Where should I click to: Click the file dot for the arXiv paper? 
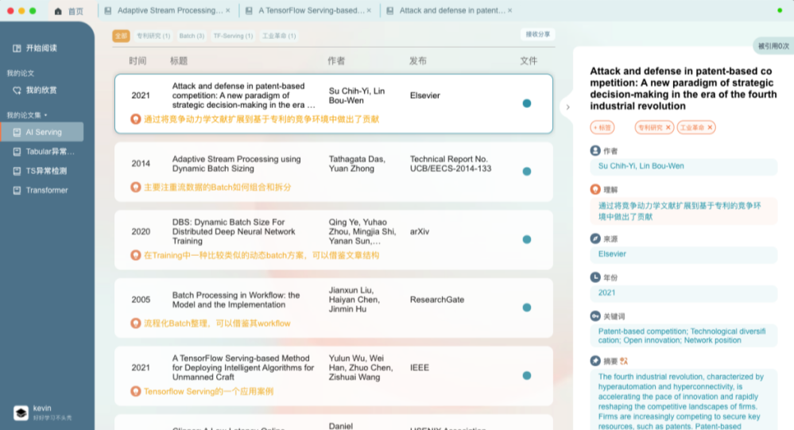click(526, 239)
